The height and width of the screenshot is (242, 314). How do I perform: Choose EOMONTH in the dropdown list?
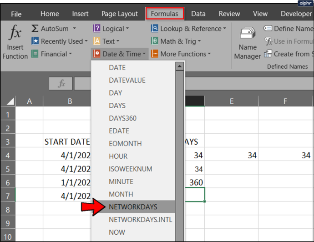(125, 144)
